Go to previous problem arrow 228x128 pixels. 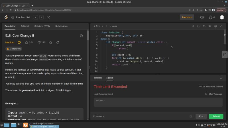(x=36, y=17)
